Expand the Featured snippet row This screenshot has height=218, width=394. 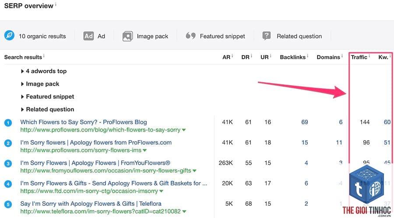(47, 97)
